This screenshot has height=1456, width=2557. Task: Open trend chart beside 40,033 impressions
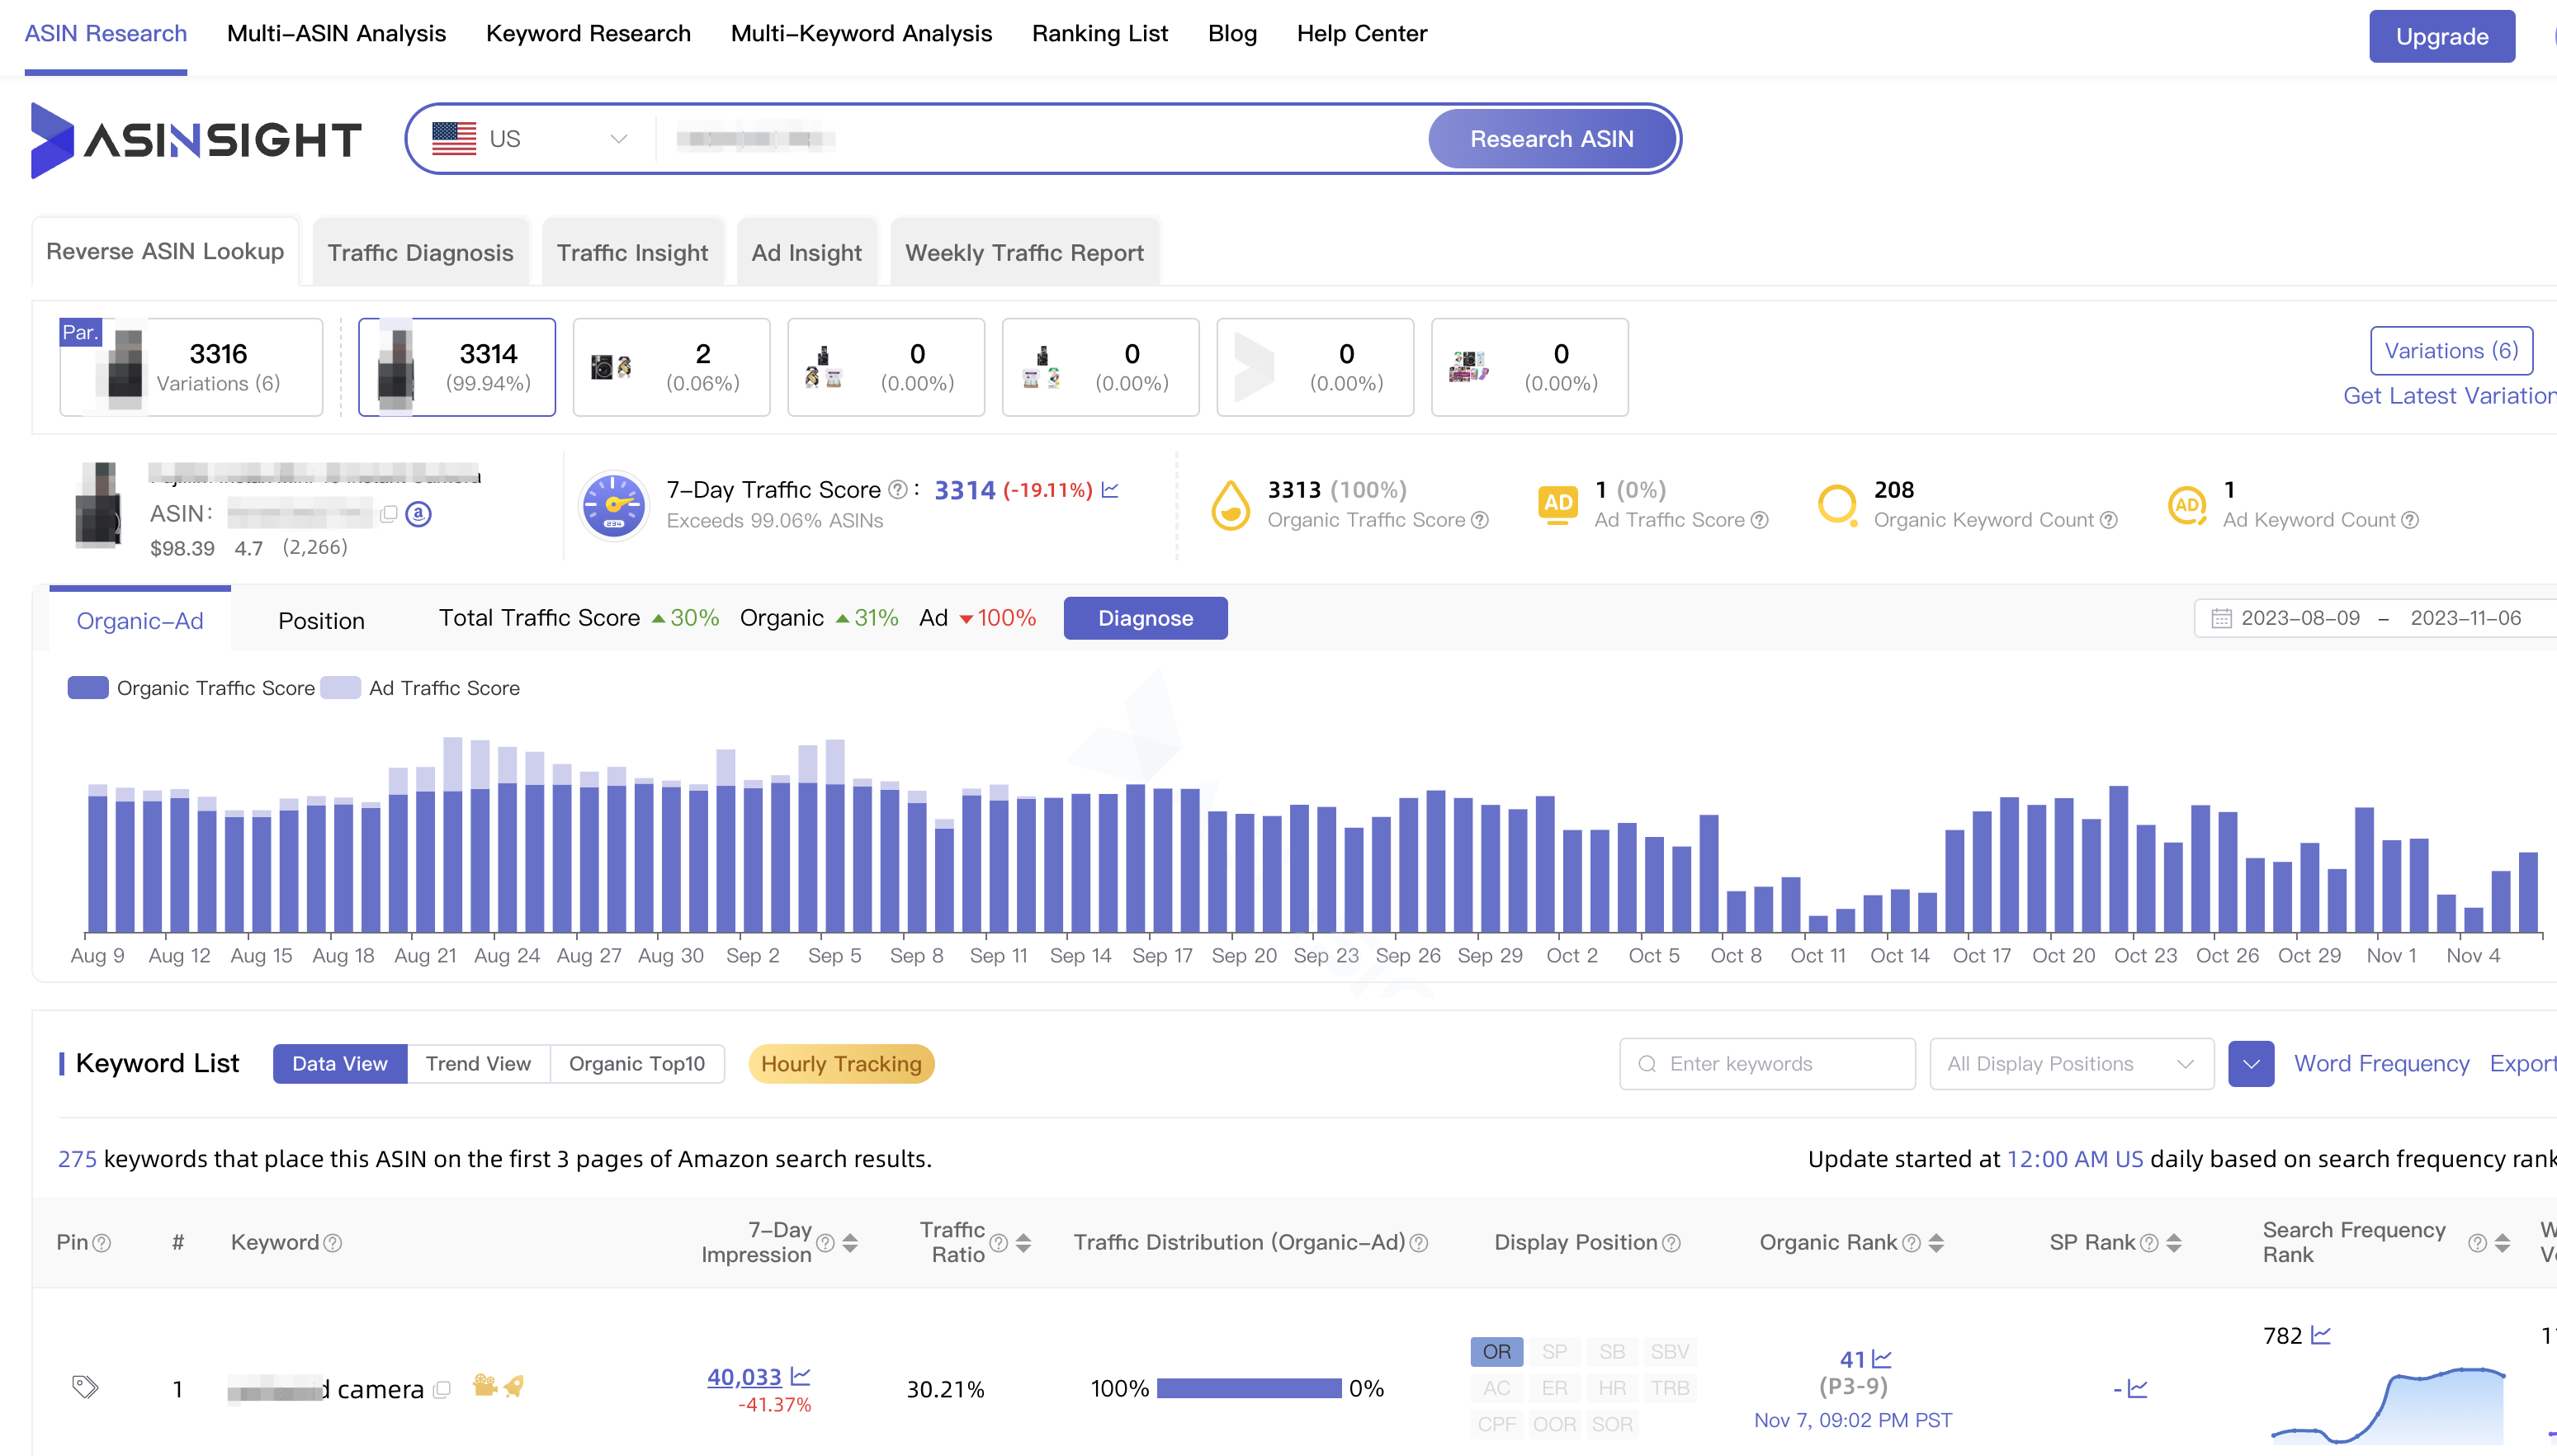click(800, 1377)
